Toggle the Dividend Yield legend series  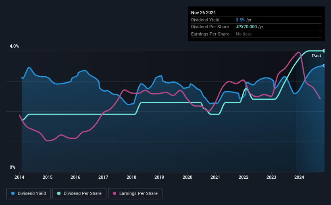(29, 194)
